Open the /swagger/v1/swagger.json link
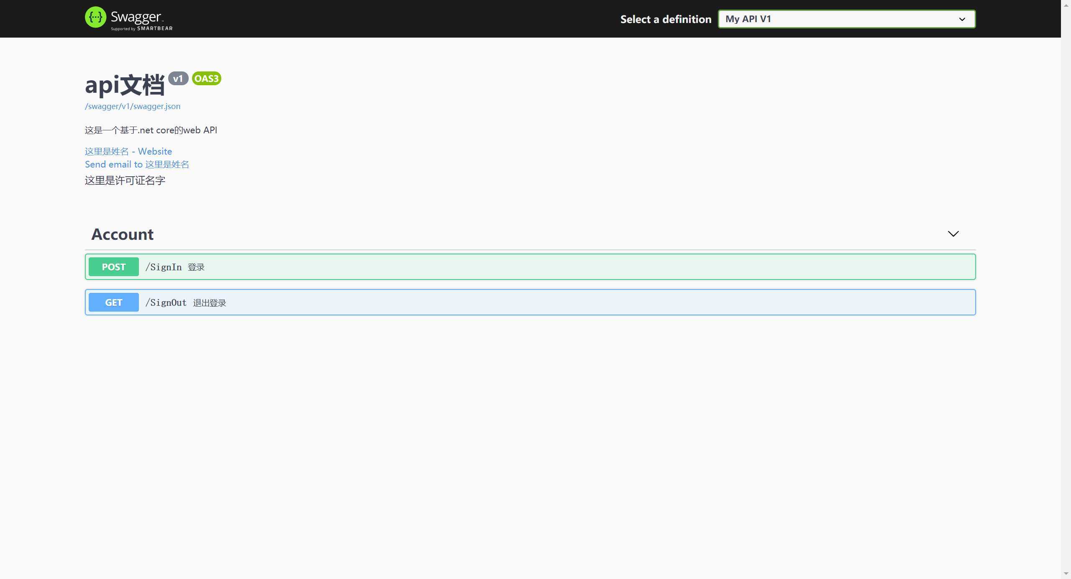The image size is (1071, 579). [x=133, y=106]
